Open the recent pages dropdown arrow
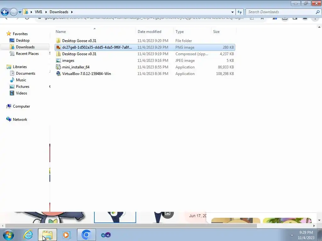The image size is (322, 241). click(20, 12)
